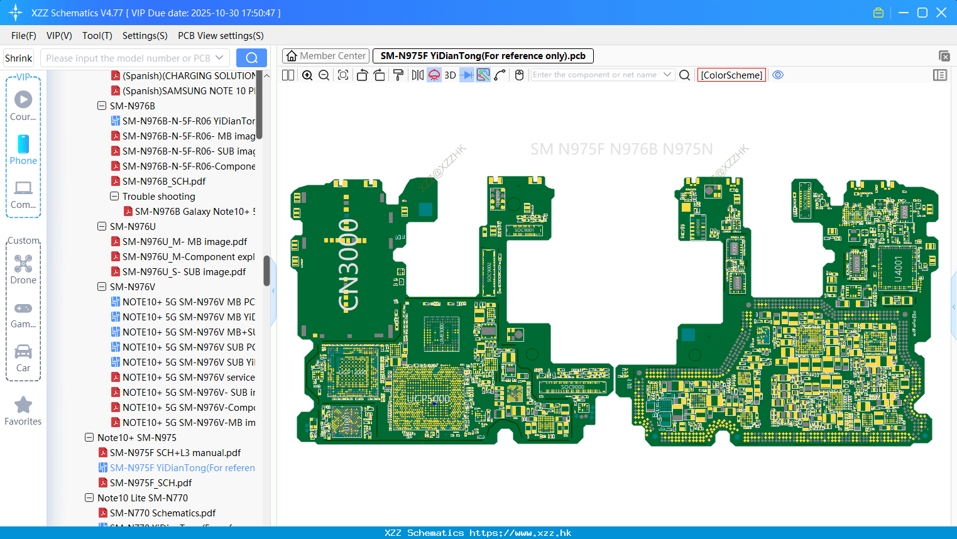Select the SM-N975F YiDianTong pcb tab

point(483,56)
